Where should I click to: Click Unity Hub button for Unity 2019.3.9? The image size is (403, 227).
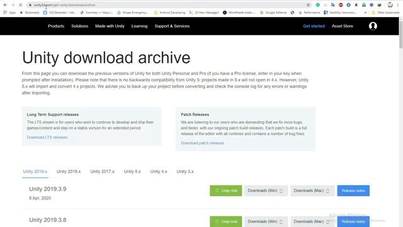point(225,190)
